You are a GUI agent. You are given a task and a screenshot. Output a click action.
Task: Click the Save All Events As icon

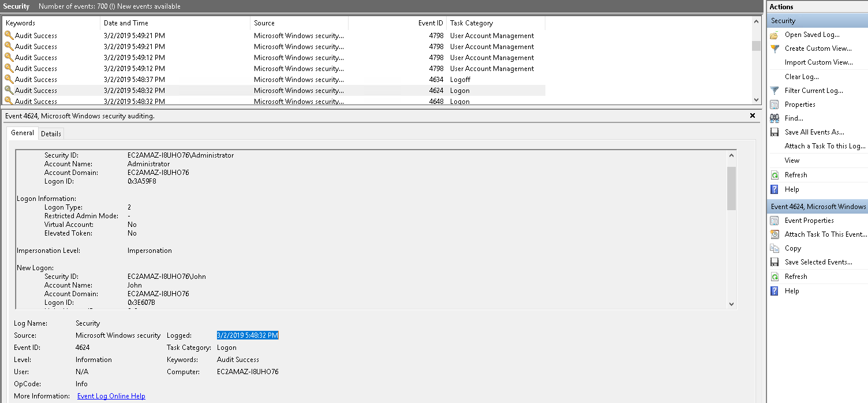[775, 132]
